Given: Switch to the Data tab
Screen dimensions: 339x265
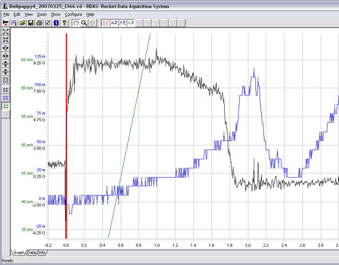Looking at the screenshot, I should click(x=32, y=253).
